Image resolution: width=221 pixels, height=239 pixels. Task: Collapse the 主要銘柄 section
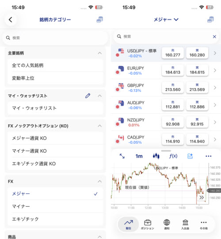point(100,53)
